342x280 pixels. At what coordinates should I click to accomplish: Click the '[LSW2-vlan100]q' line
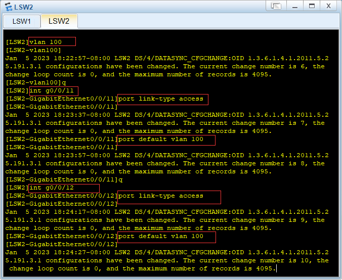(36, 82)
